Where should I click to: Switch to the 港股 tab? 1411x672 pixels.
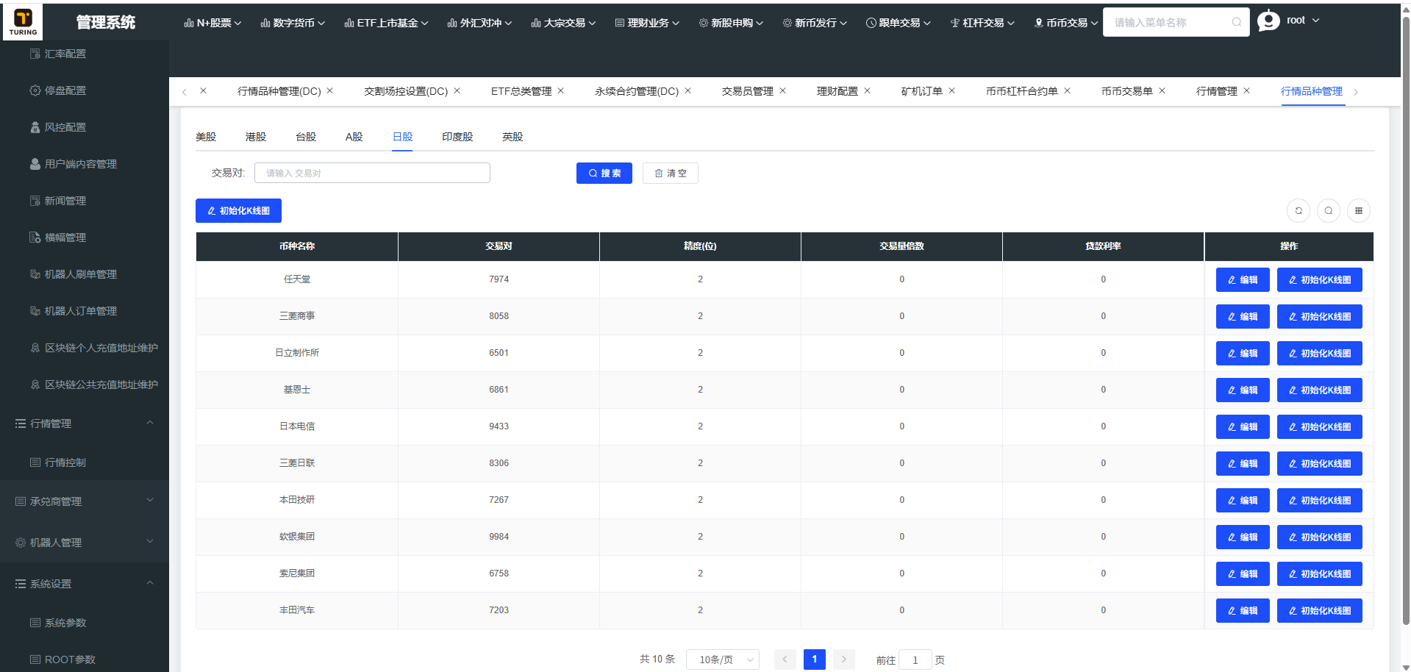tap(256, 137)
